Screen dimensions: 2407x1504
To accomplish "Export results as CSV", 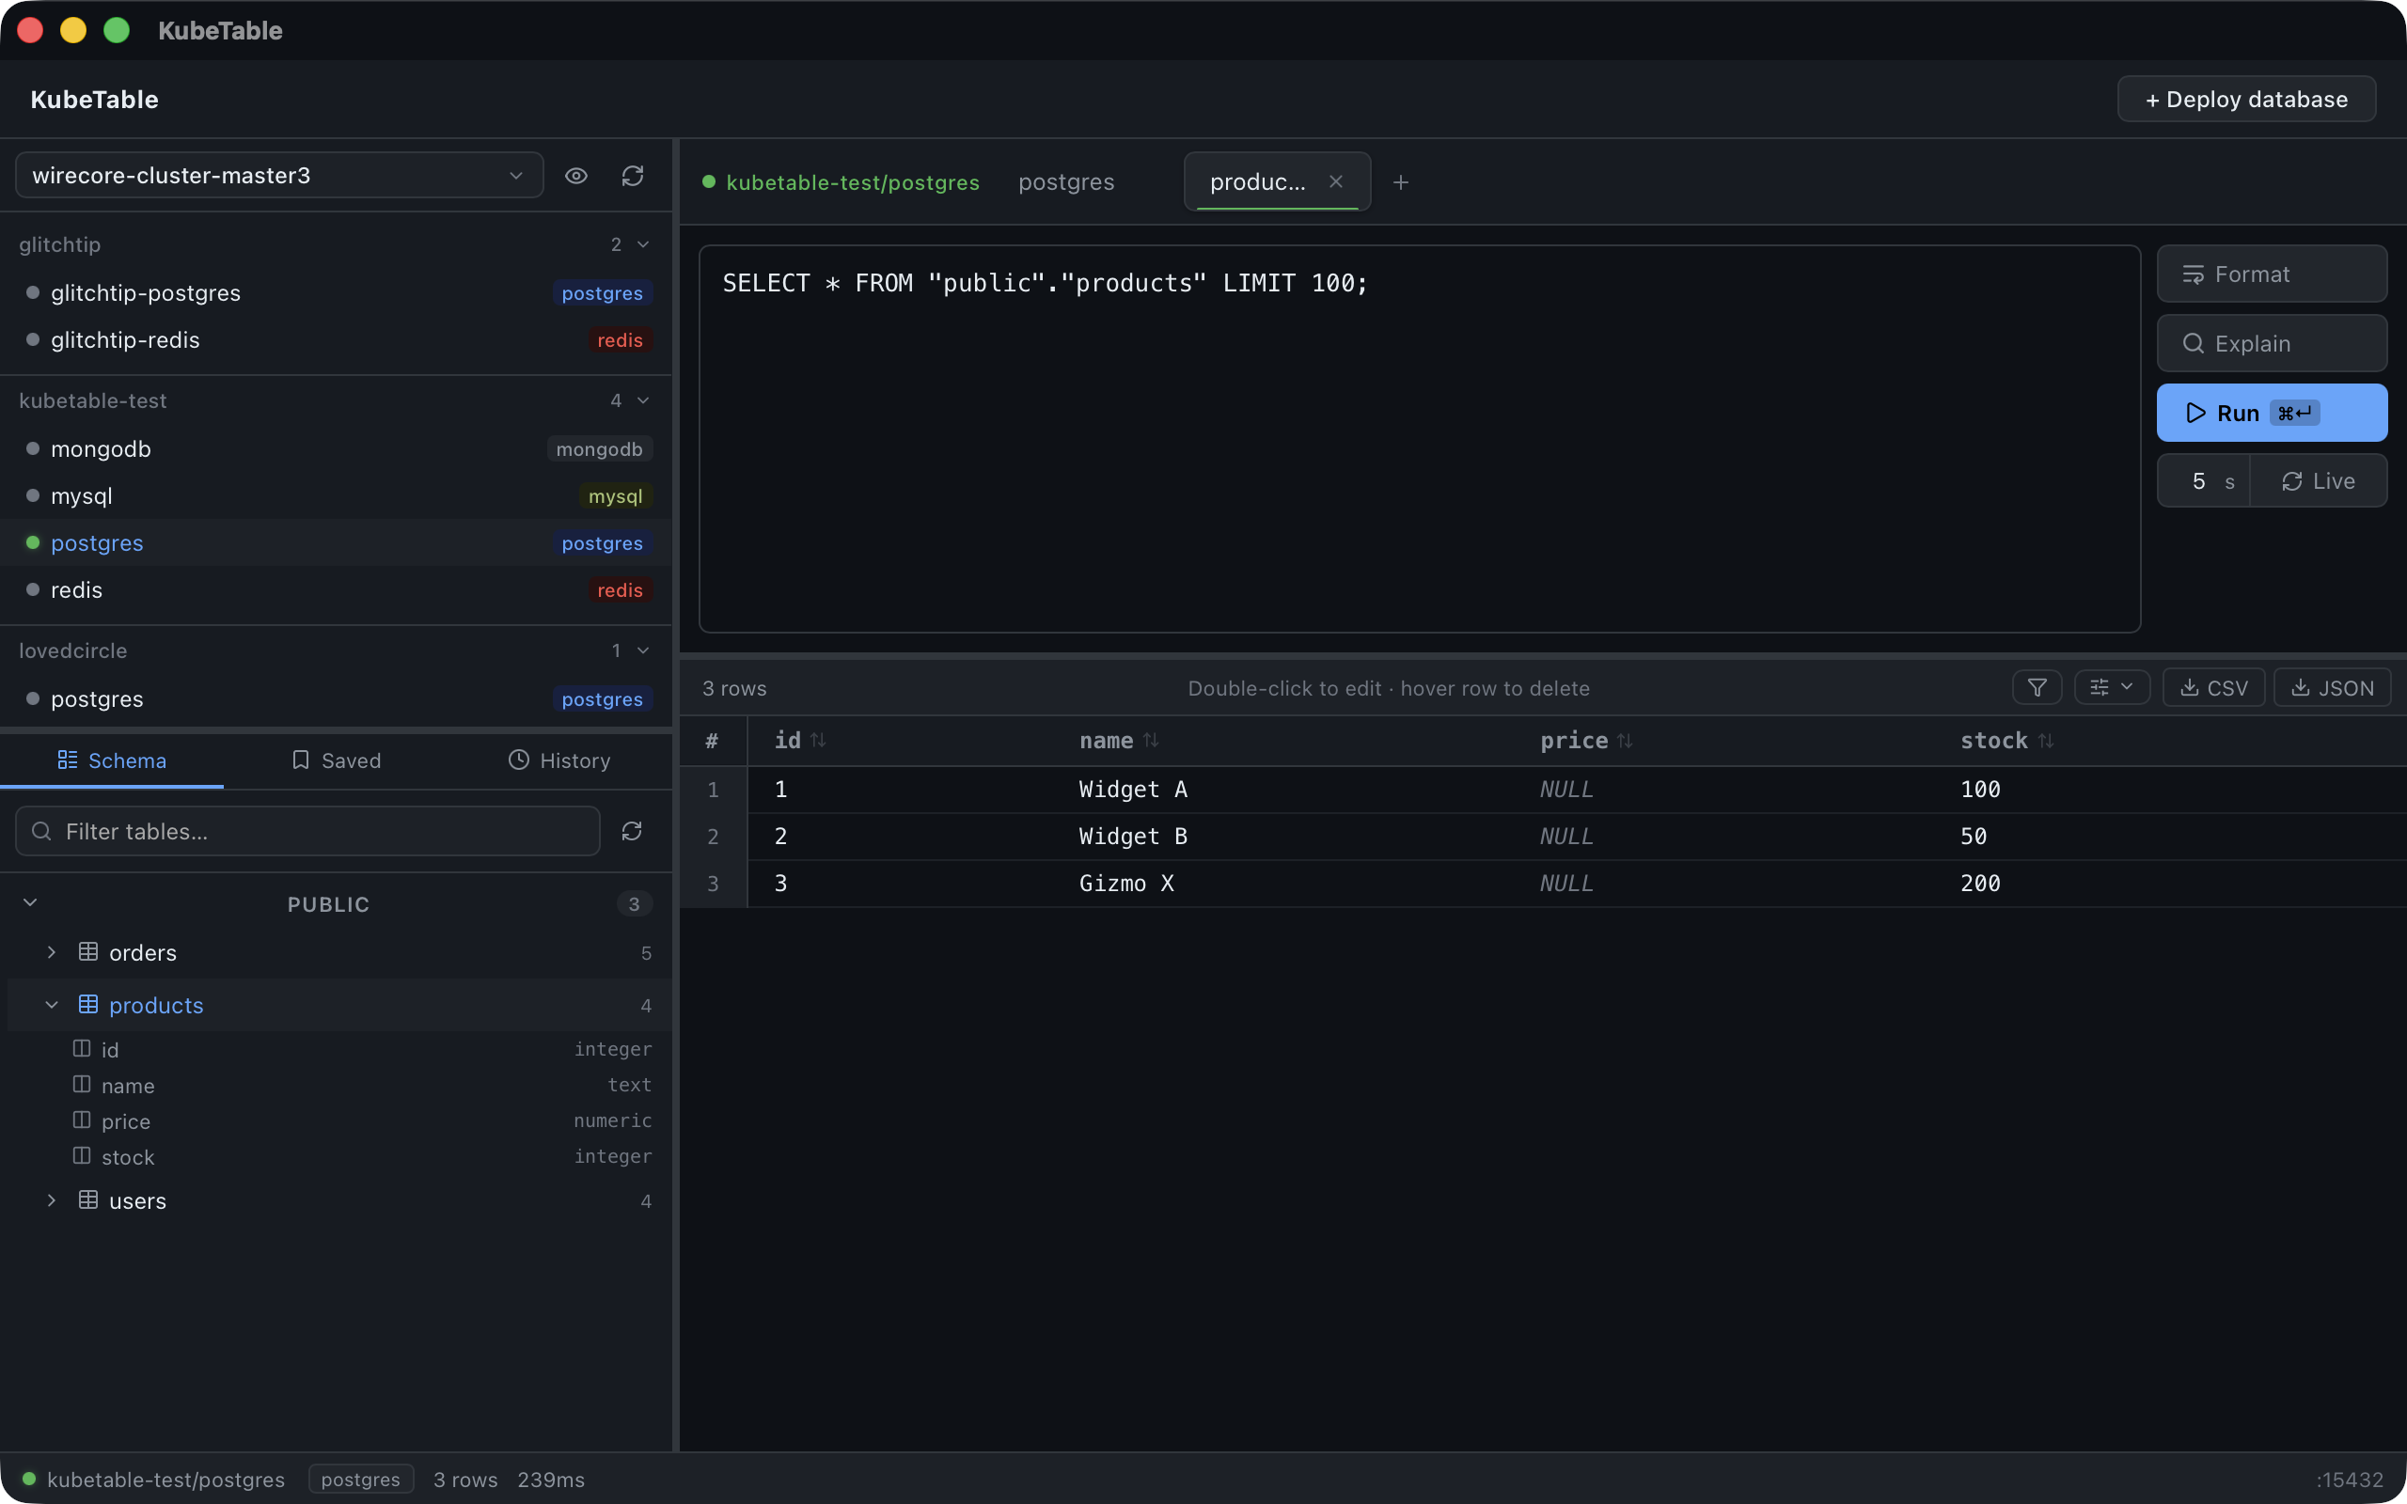I will tap(2213, 687).
